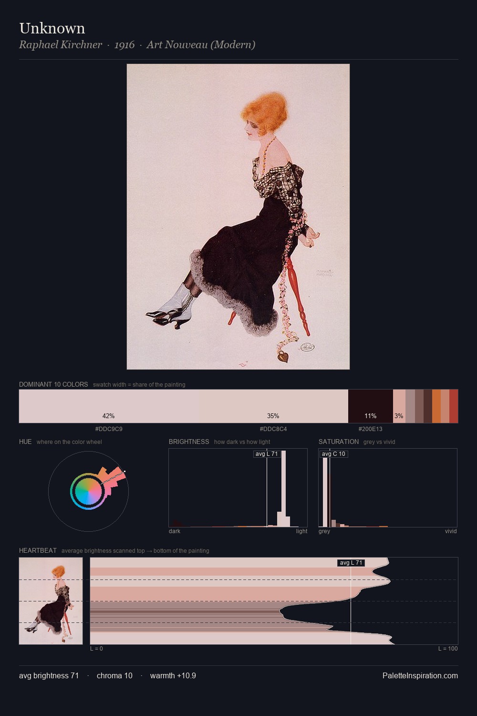Click style "Art Nouveau (Modern)"

201,44
